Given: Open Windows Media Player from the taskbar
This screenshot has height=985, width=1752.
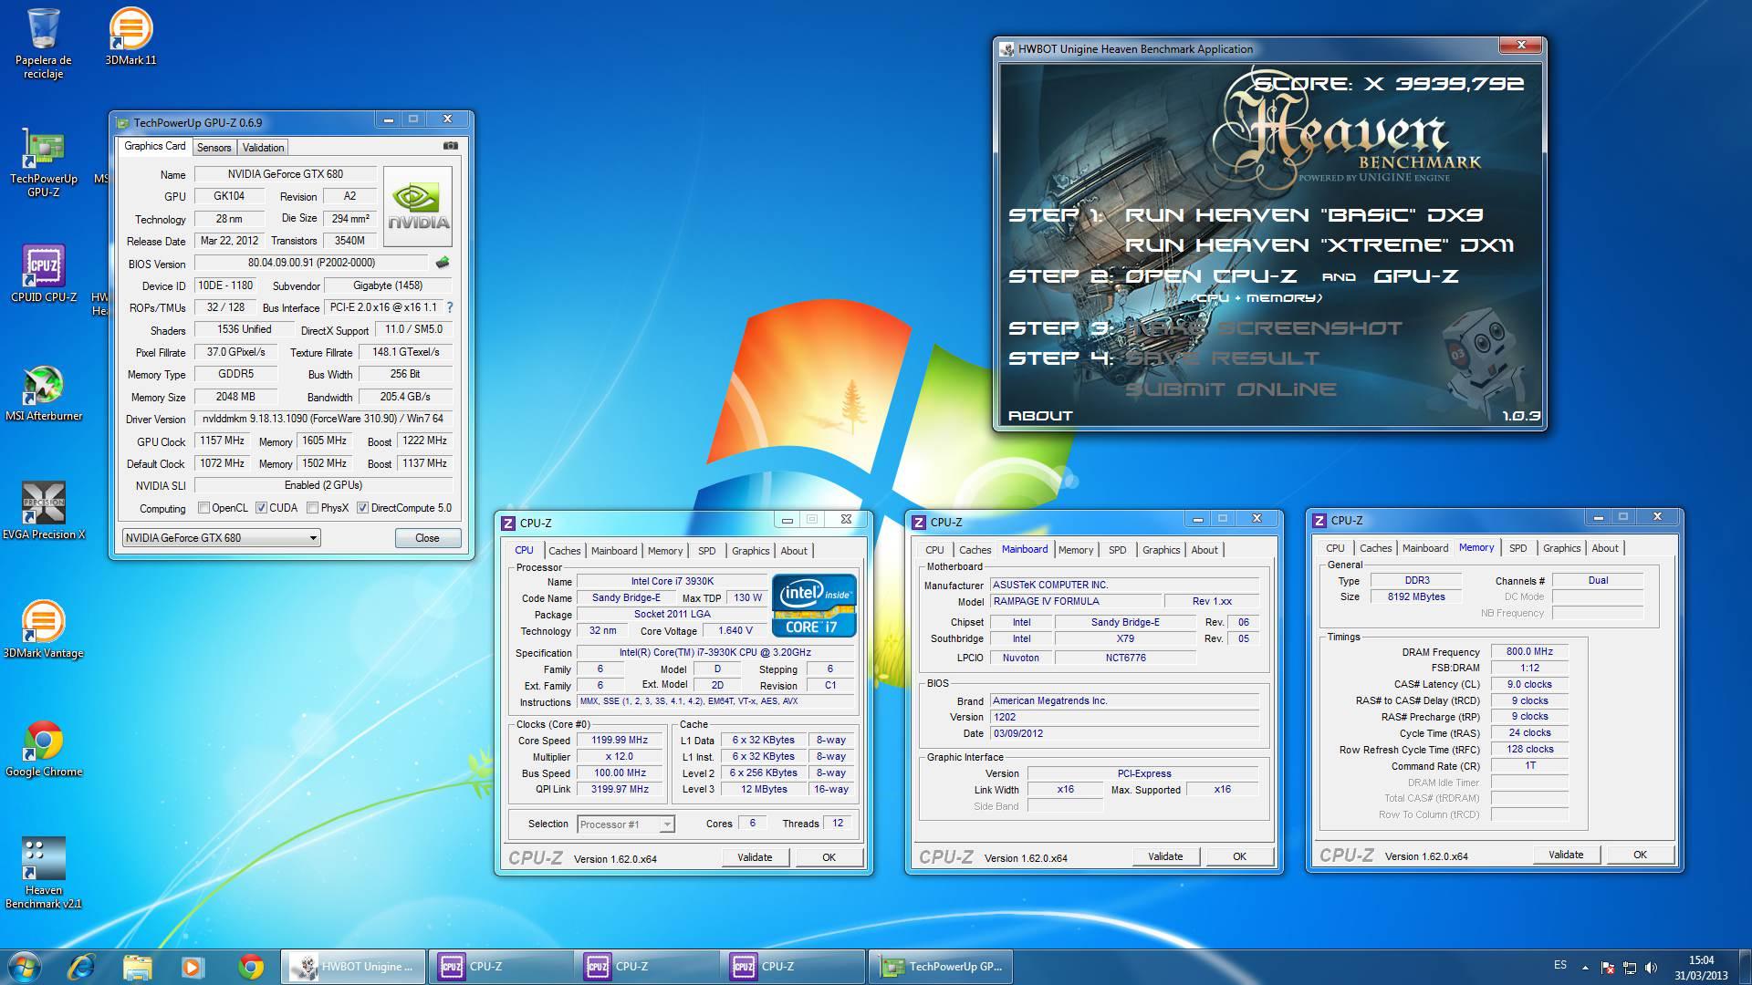Looking at the screenshot, I should tap(193, 967).
